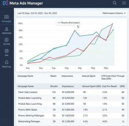Click Produk Baru Launching with ID 3,500,000
This screenshot has height=126, width=129.
point(30,104)
